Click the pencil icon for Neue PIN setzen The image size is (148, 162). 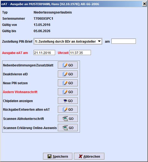[65, 83]
